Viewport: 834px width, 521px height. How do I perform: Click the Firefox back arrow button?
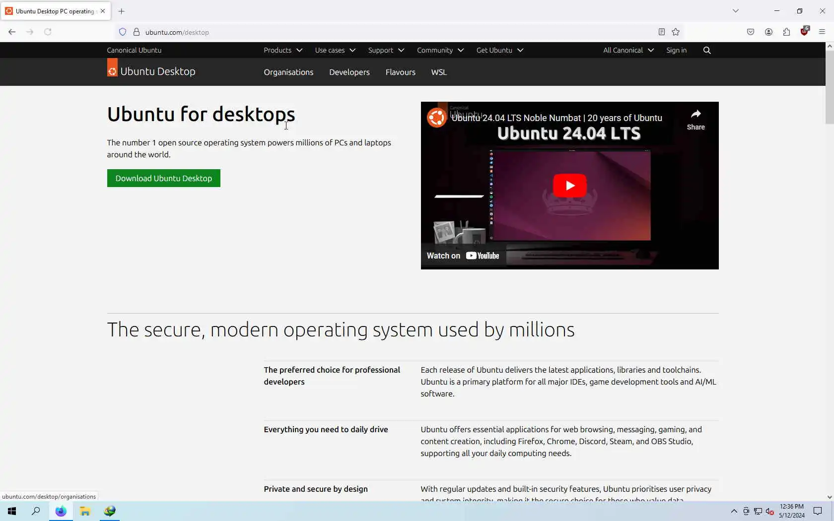coord(12,32)
